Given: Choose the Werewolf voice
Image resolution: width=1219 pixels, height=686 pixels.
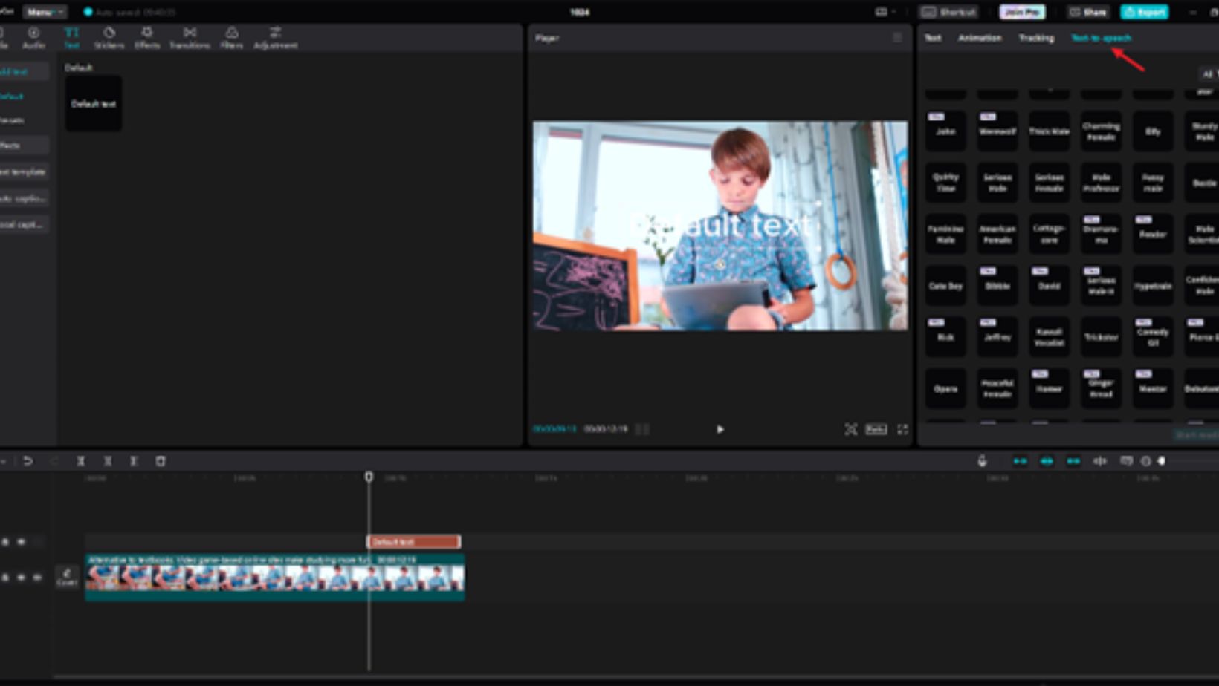Looking at the screenshot, I should coord(997,131).
